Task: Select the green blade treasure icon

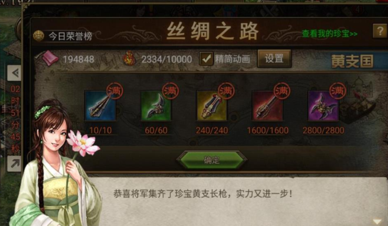Action: [x=156, y=105]
